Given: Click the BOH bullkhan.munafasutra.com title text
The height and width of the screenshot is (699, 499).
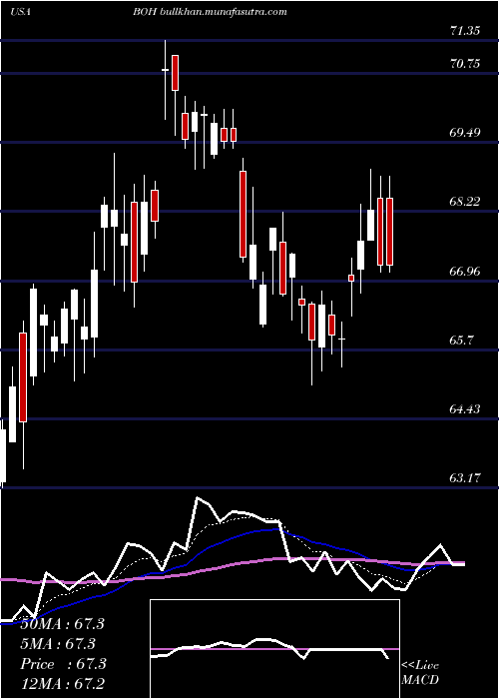Looking at the screenshot, I should (x=210, y=12).
